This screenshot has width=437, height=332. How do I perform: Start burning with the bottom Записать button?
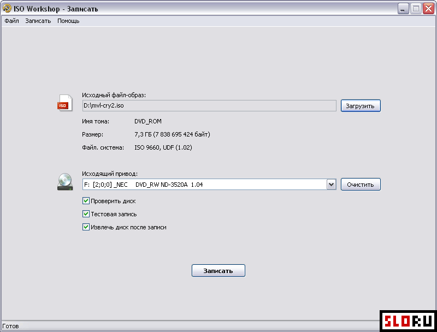point(218,271)
